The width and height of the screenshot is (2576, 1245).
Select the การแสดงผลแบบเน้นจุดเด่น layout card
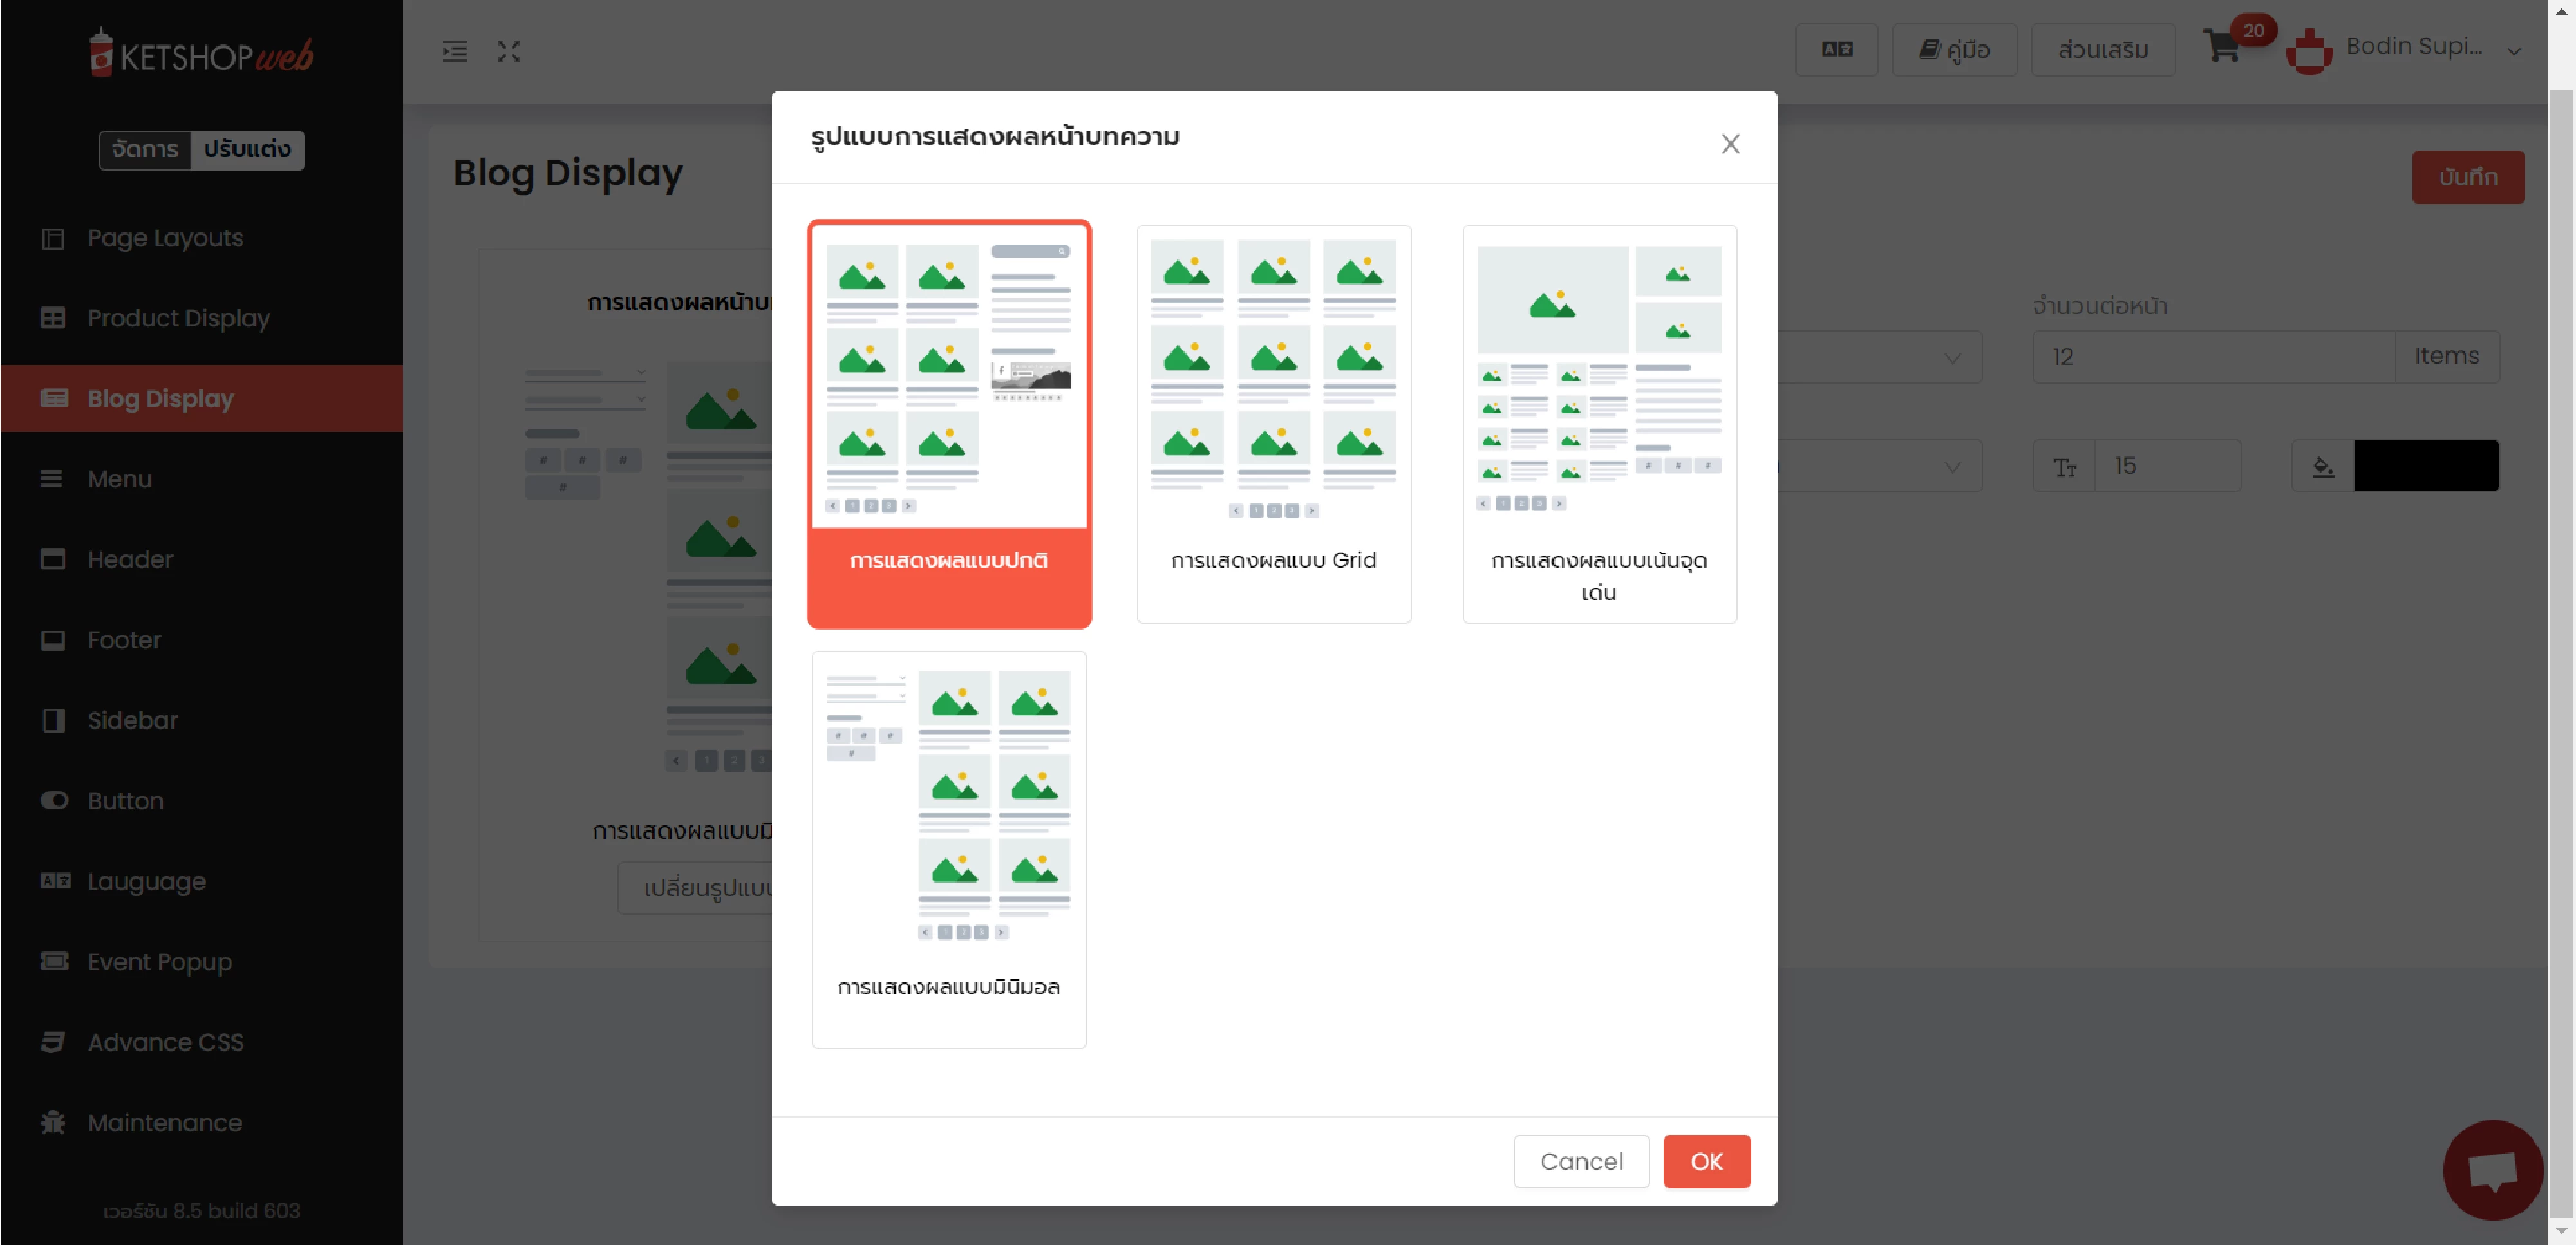click(1599, 424)
